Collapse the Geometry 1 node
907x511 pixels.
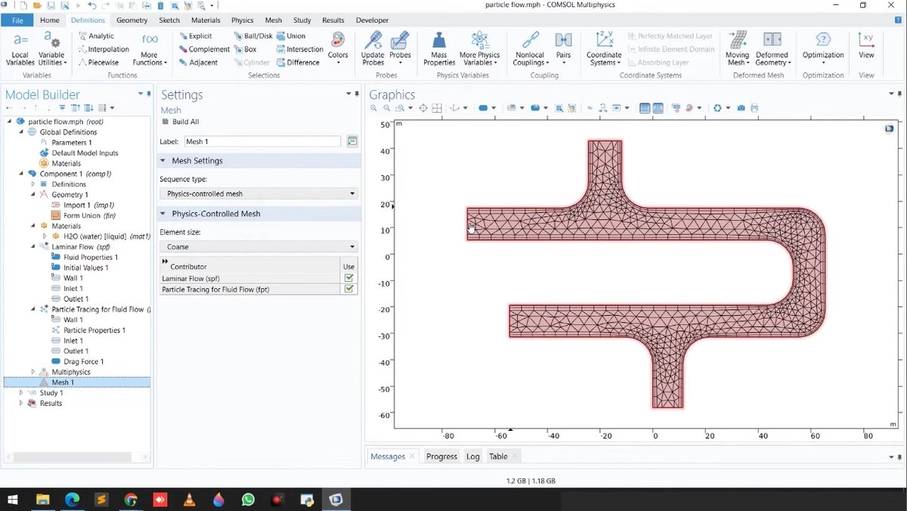[33, 195]
